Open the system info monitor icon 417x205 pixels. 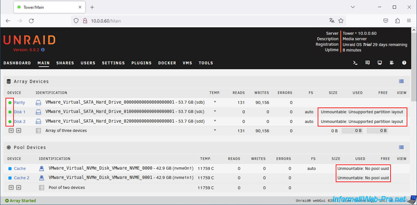click(380, 63)
